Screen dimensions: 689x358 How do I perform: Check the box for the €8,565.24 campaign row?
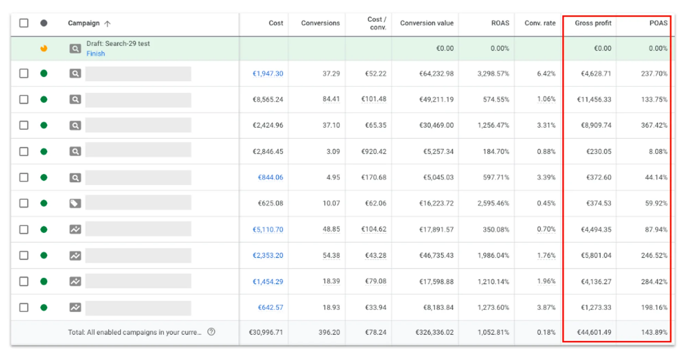pos(24,99)
